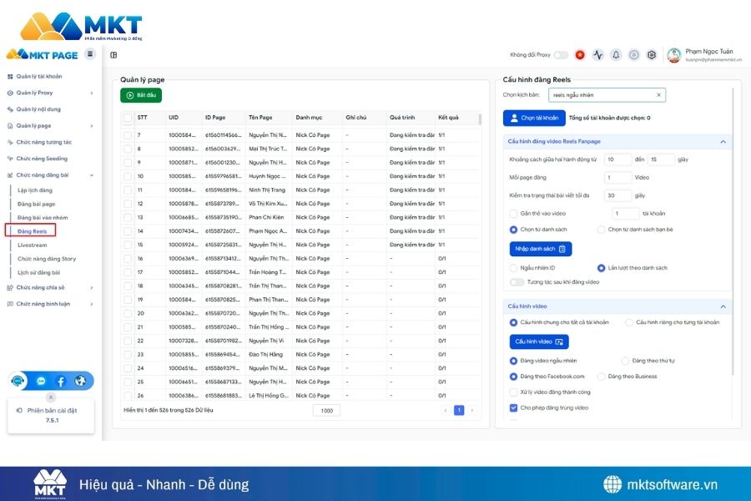Select the Ngẫu nhiên ID radio option
Viewport: 751px width, 501px height.
click(x=514, y=268)
